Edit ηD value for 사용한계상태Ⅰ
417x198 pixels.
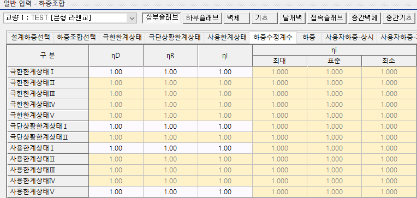(x=116, y=148)
